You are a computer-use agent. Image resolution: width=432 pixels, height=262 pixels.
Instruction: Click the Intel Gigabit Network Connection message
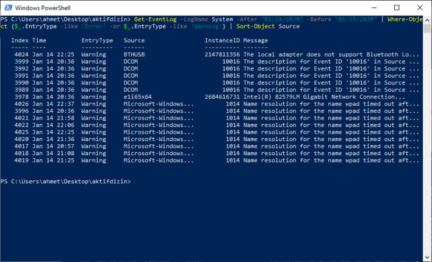(324, 96)
